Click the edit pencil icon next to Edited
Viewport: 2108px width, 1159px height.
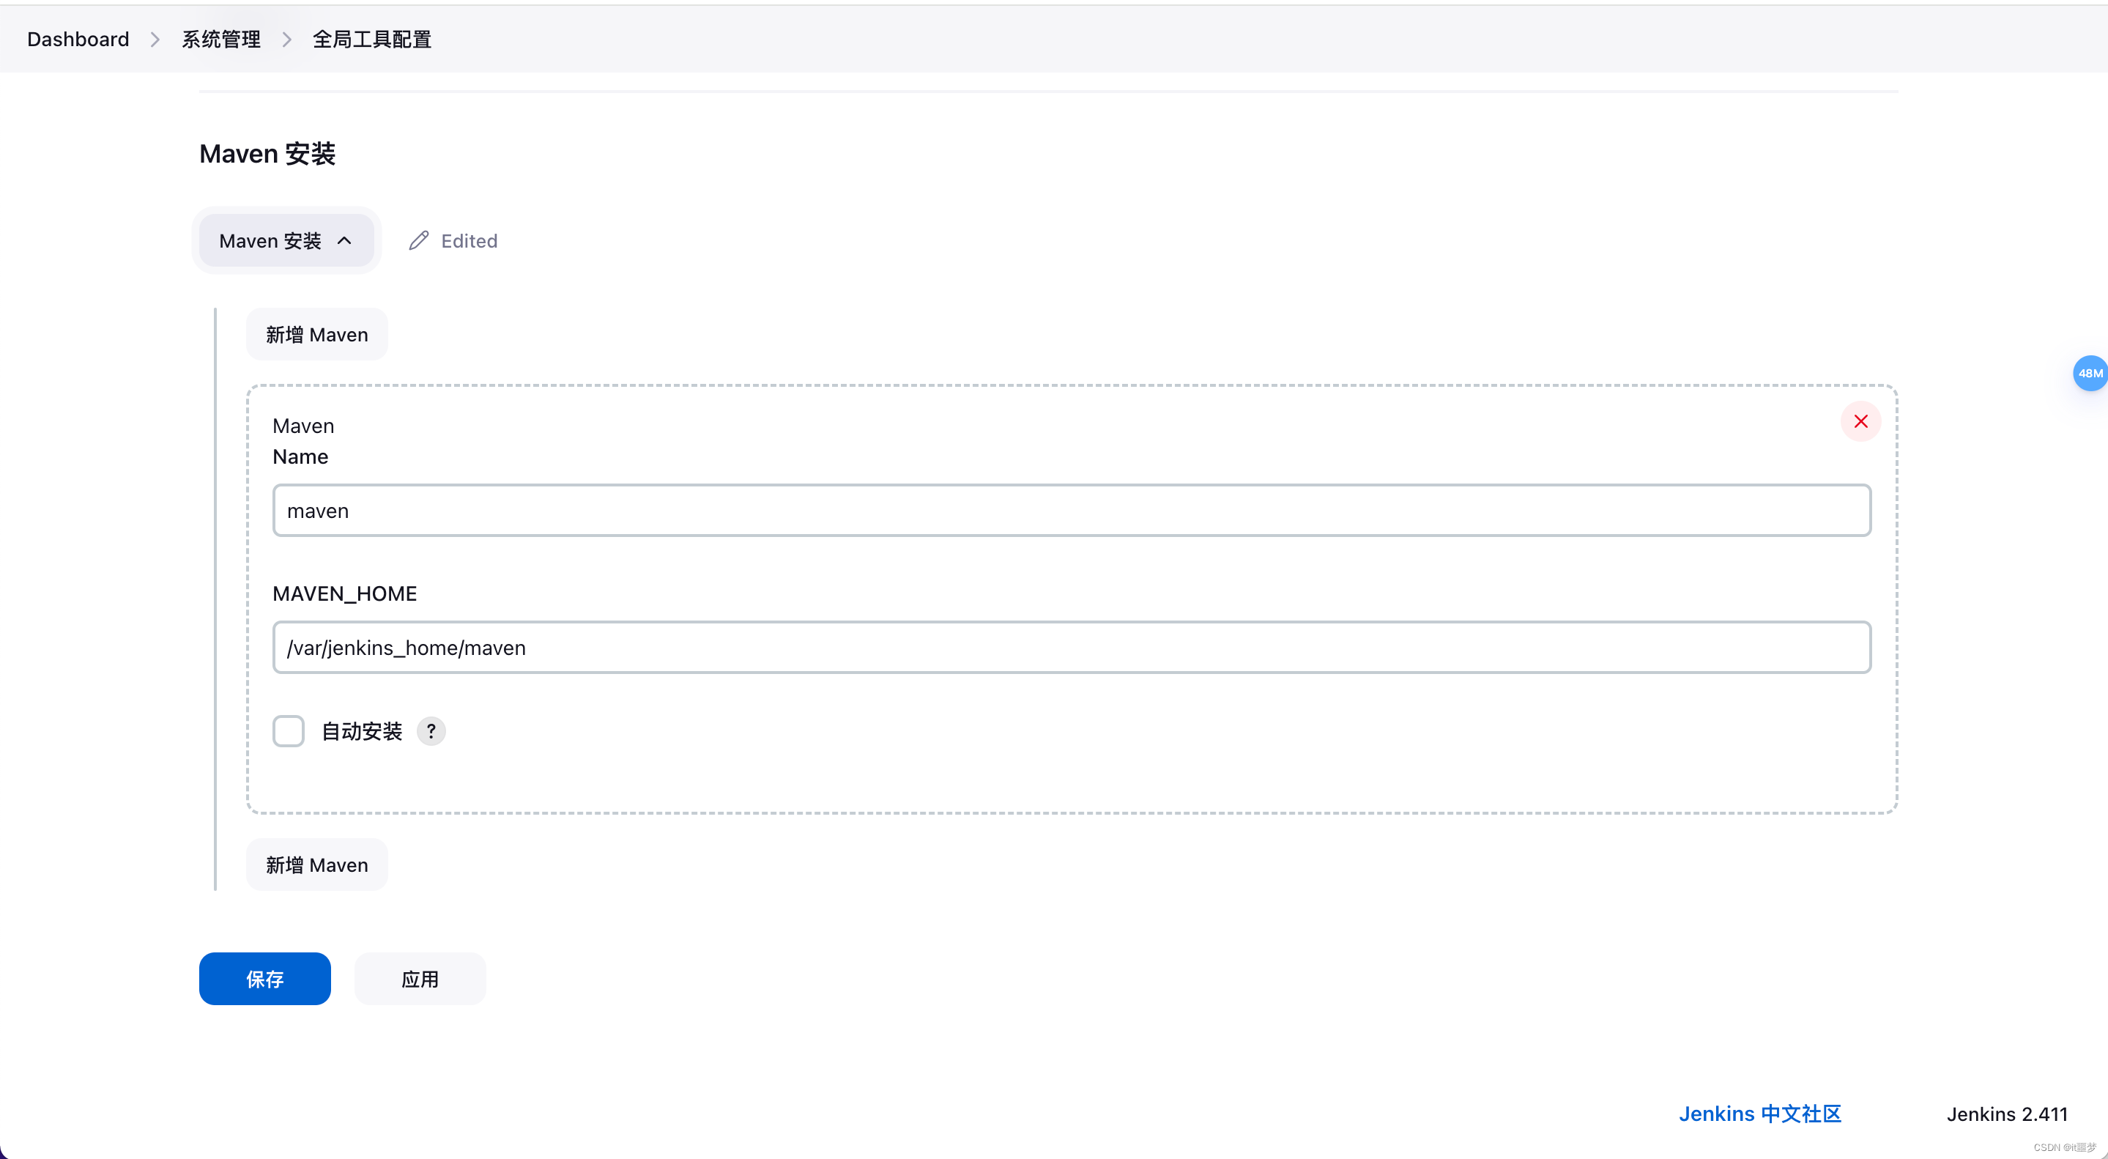[418, 240]
